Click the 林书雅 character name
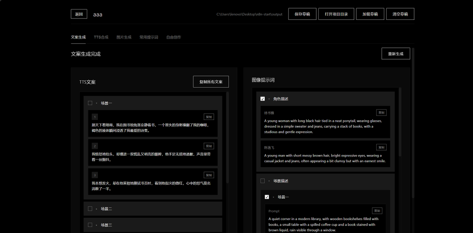 pyautogui.click(x=269, y=113)
